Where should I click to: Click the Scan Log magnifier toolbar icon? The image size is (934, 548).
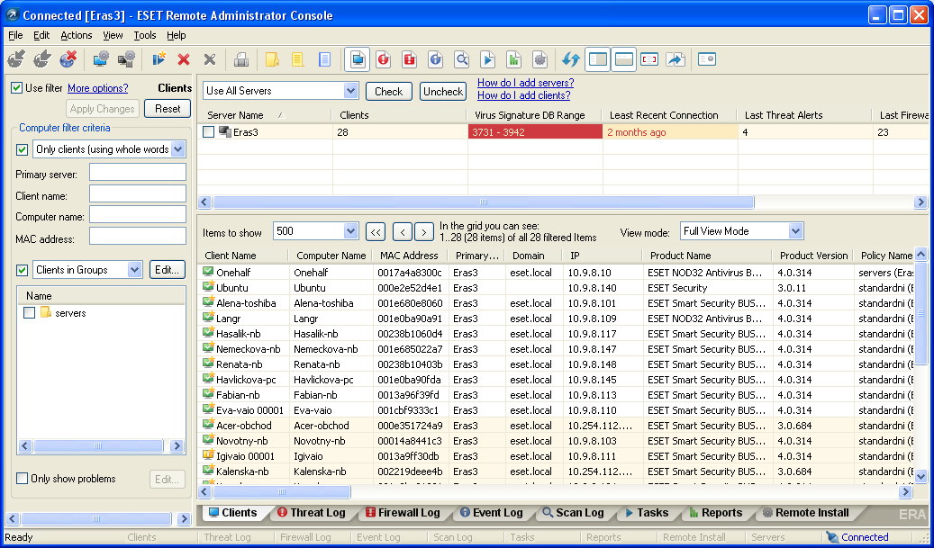click(x=462, y=59)
